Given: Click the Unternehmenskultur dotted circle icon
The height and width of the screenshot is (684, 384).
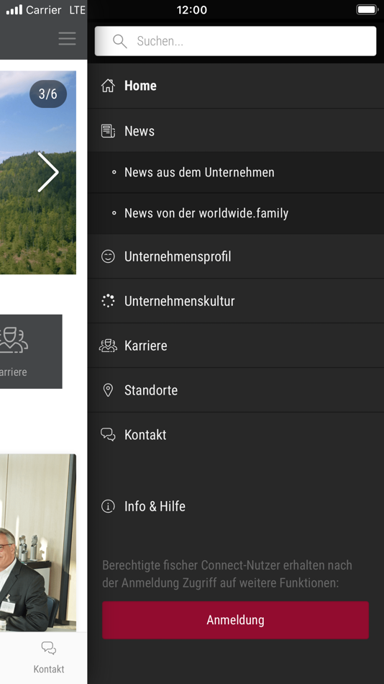Looking at the screenshot, I should pyautogui.click(x=108, y=301).
